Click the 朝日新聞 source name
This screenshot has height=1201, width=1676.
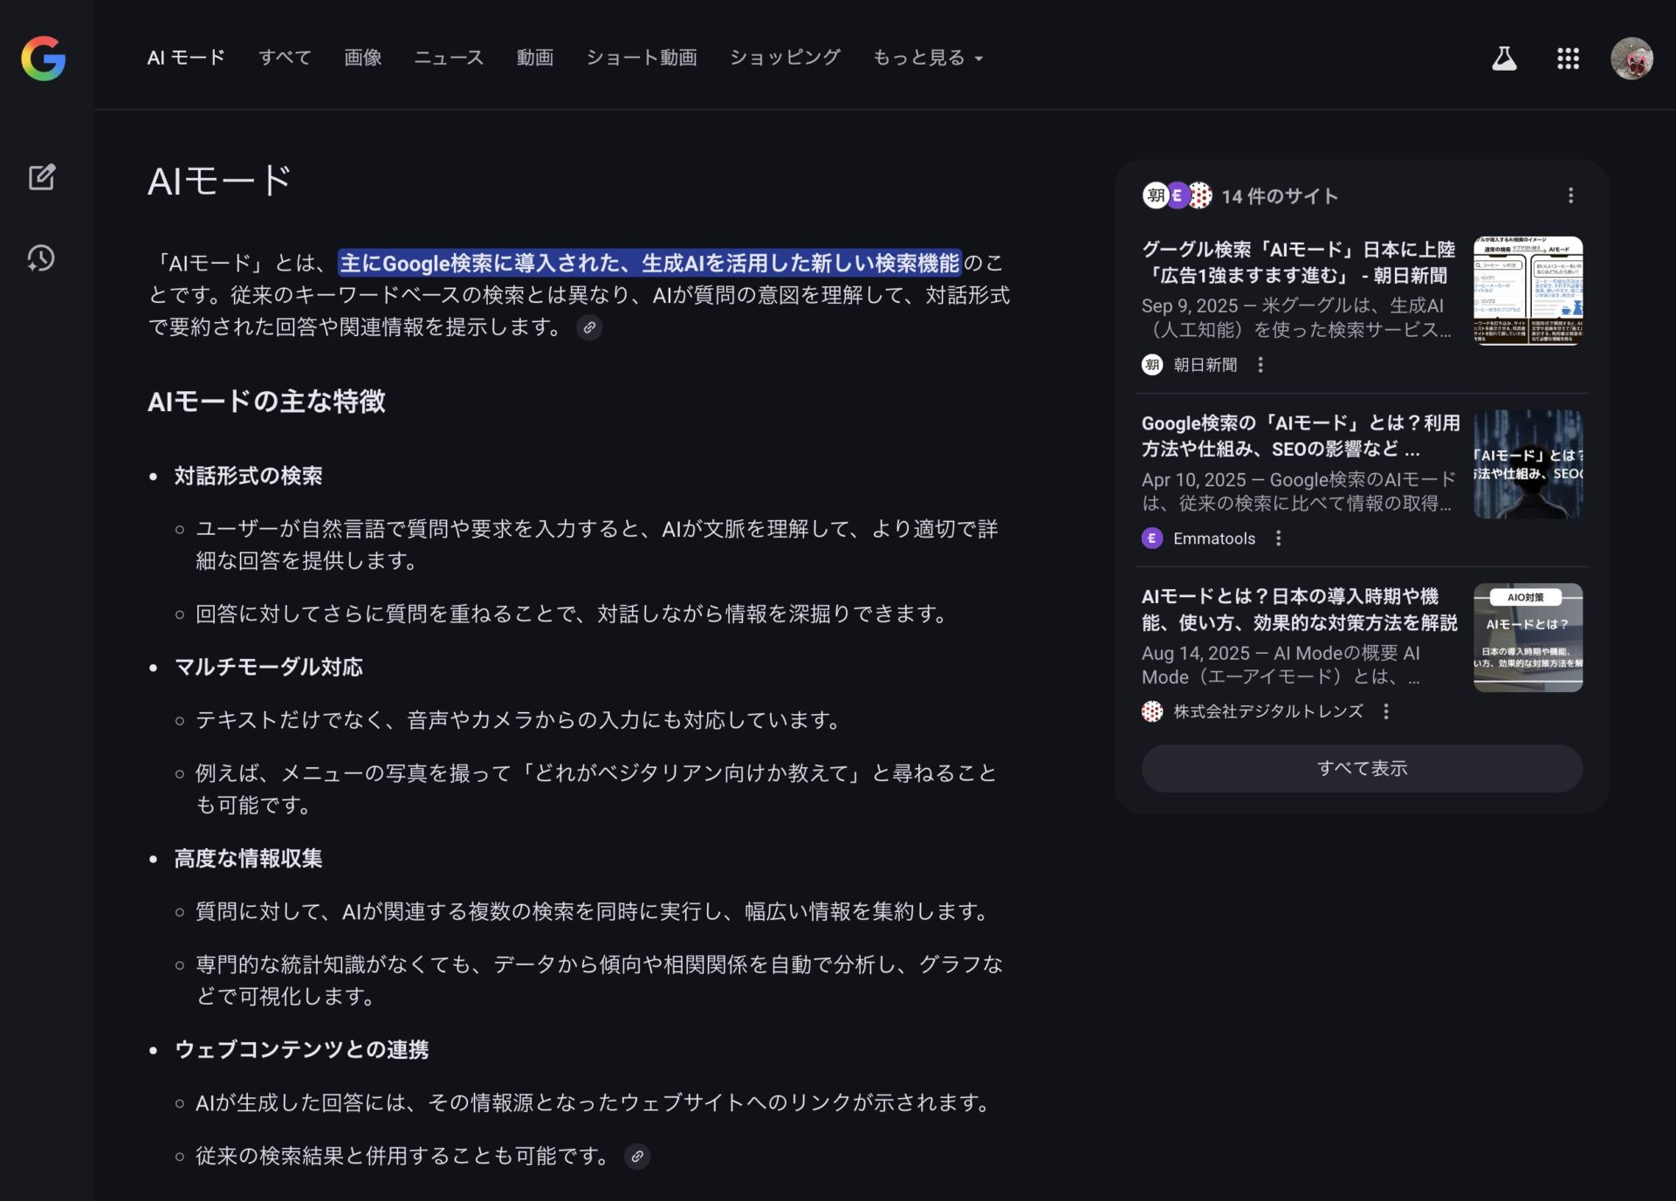1205,365
